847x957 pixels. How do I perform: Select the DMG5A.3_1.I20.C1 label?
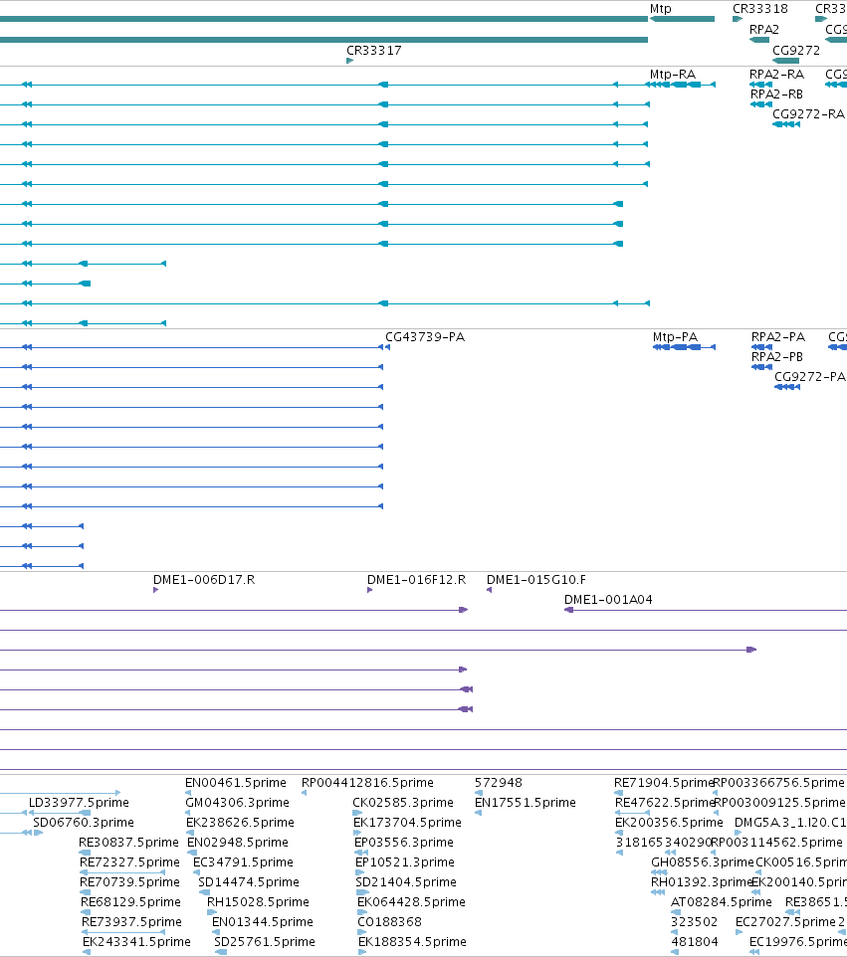790,822
